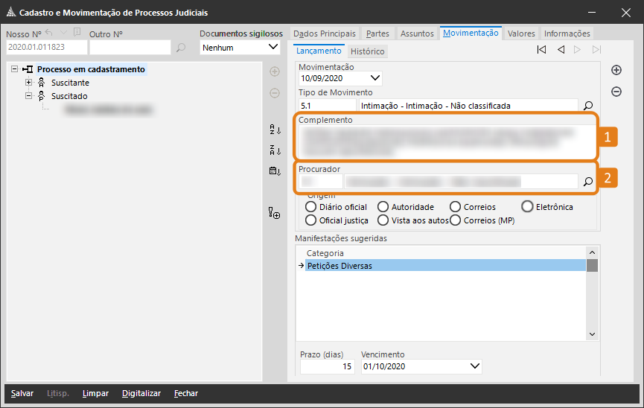Open Movimentação date dropdown
Screen dimensions: 644x408
[x=374, y=77]
